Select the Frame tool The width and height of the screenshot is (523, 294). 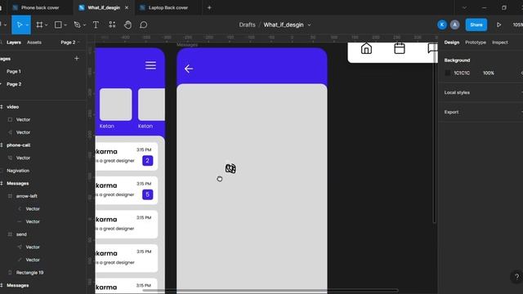click(x=39, y=24)
